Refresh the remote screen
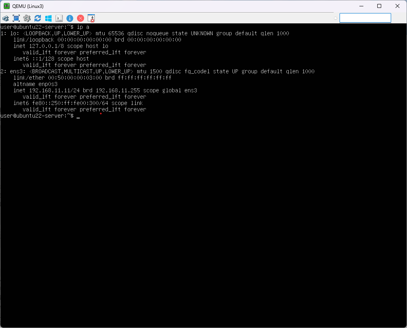The image size is (407, 328). coord(38,18)
